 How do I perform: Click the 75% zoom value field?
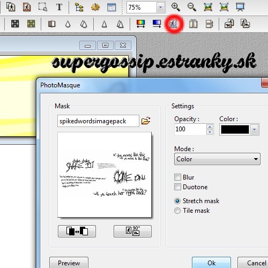(x=142, y=8)
